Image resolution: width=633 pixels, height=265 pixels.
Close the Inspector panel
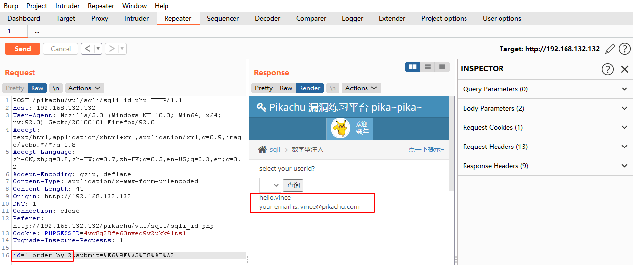tap(625, 69)
